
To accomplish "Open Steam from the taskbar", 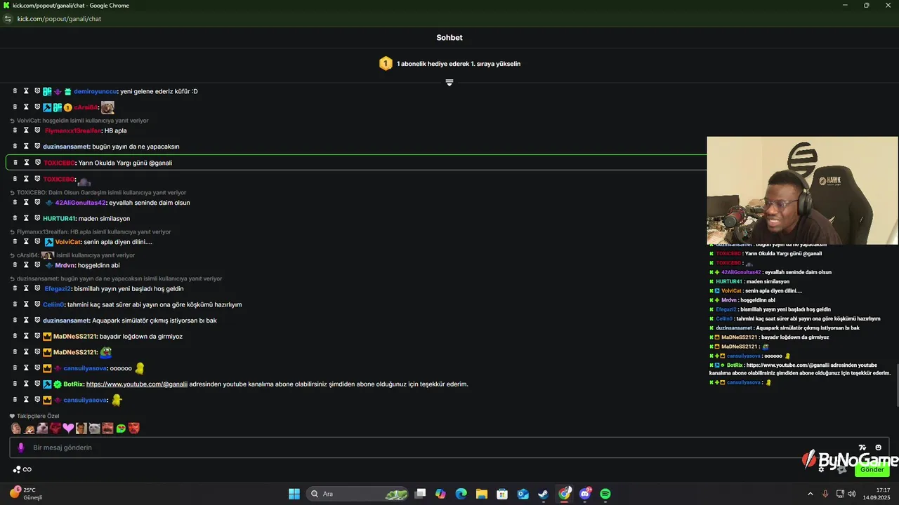I will pos(544,494).
